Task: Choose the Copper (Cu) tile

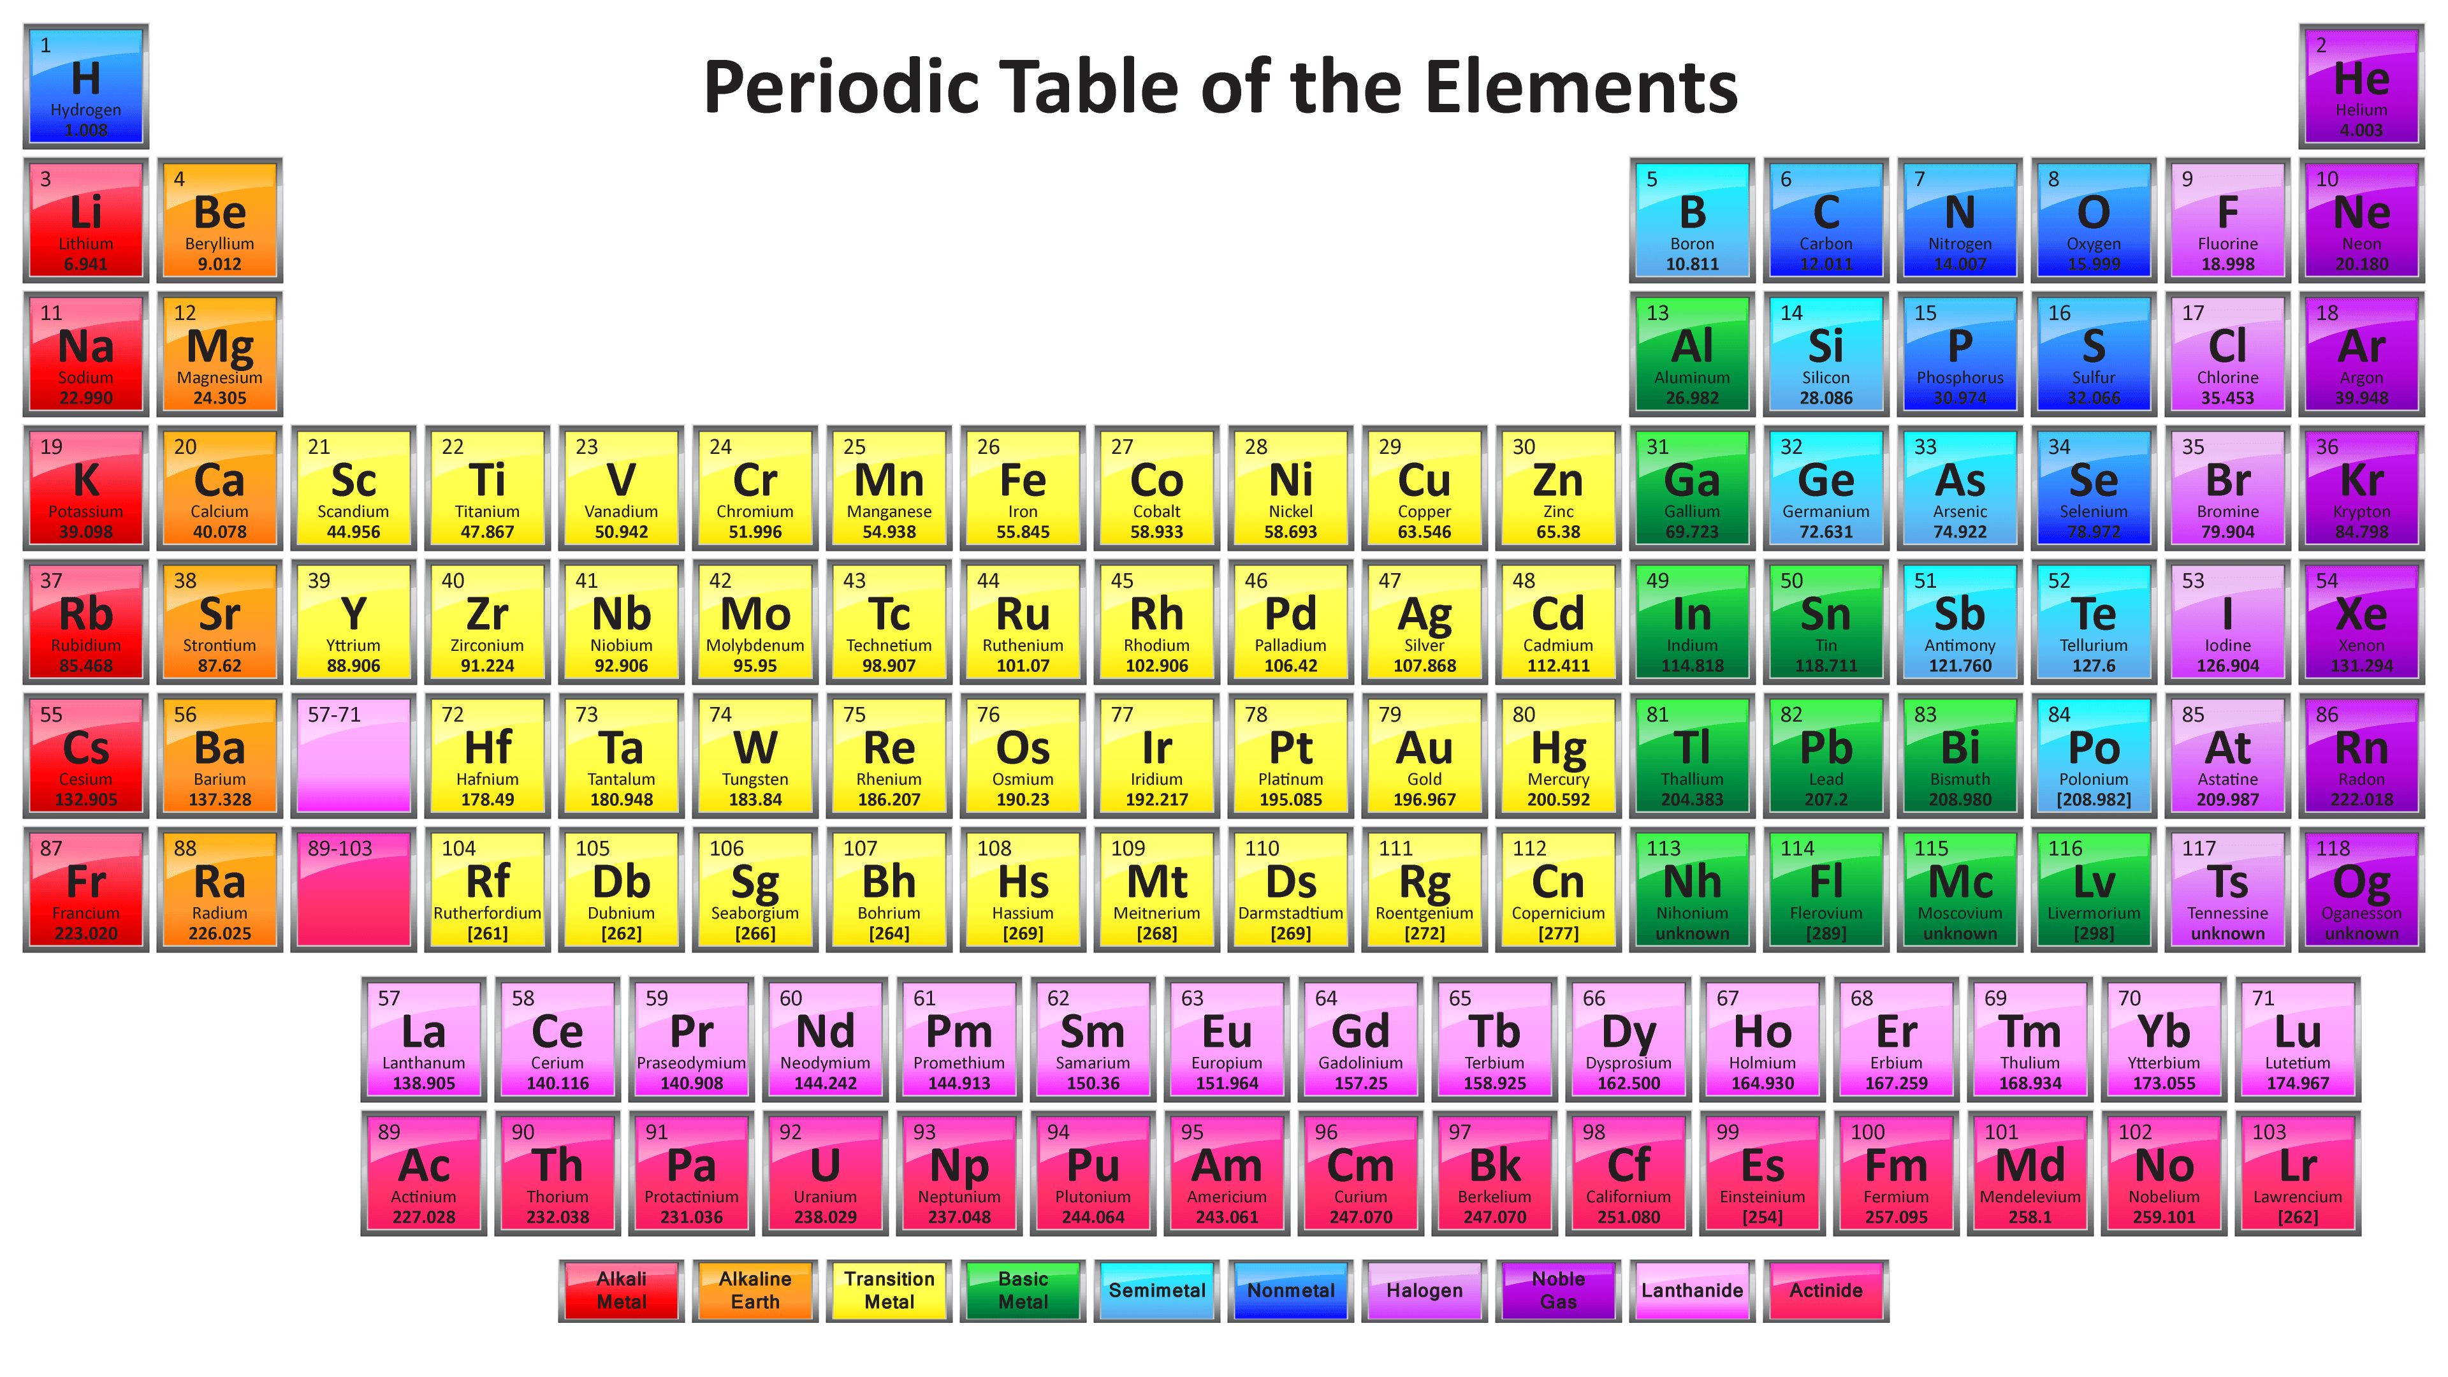Action: 1425,488
